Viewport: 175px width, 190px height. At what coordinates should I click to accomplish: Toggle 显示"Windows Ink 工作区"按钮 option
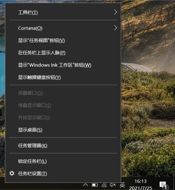63,65
